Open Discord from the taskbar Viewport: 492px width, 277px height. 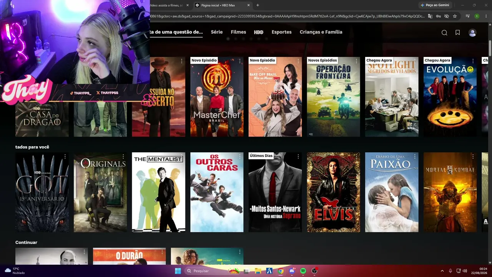(292, 271)
